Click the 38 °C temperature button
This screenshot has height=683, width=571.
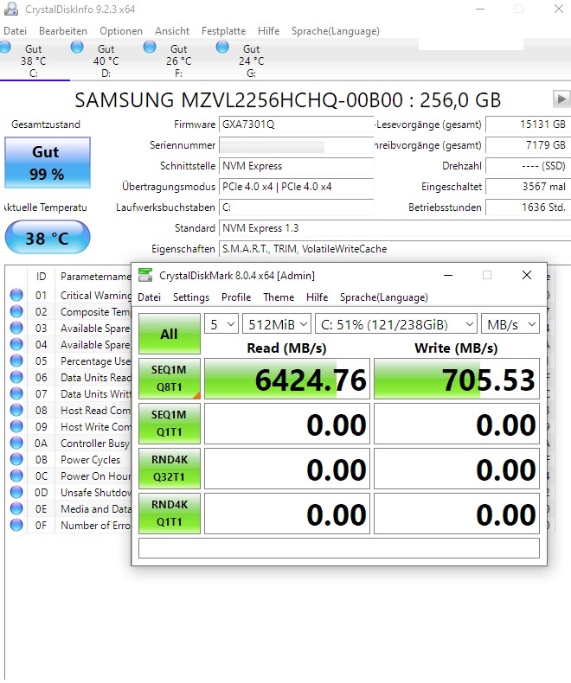[48, 238]
